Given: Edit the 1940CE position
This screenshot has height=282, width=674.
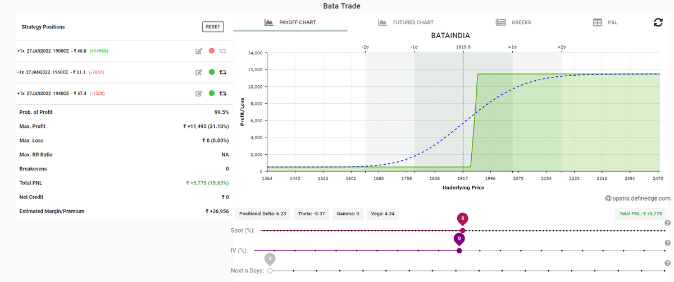Looking at the screenshot, I should point(198,94).
